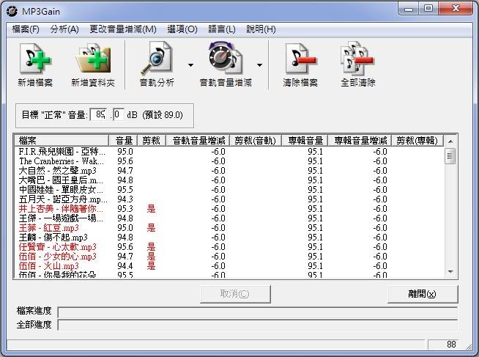The width and height of the screenshot is (479, 357).
Task: Click the 新增檔案 add file icon
Action: coord(35,59)
